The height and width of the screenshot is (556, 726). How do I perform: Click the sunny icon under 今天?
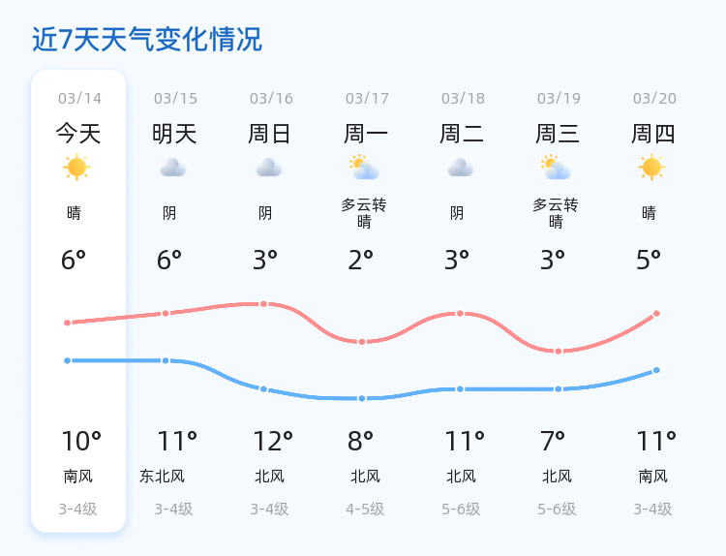pyautogui.click(x=76, y=168)
